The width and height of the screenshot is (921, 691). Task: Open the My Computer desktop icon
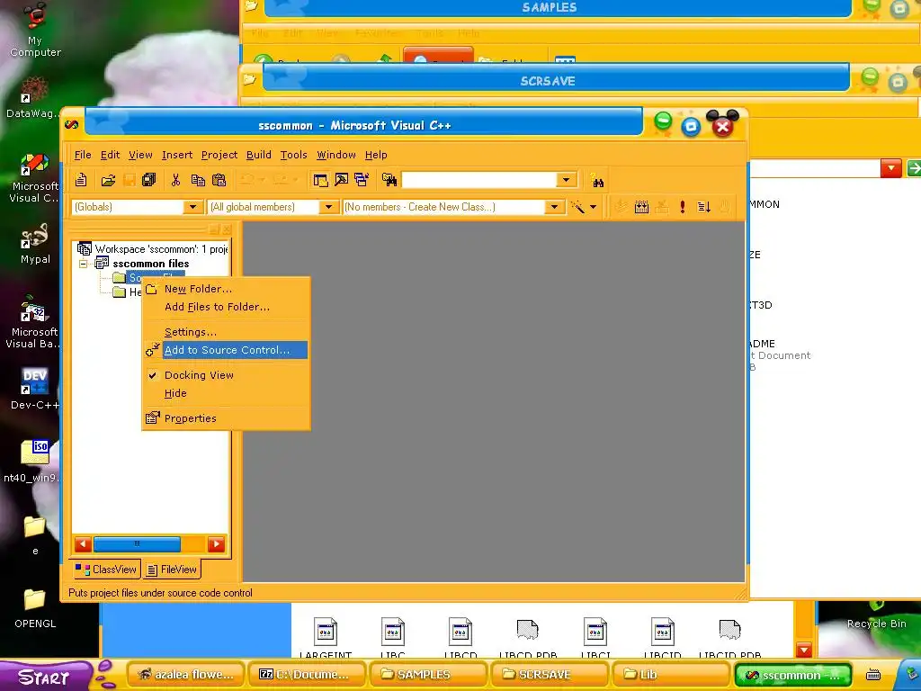click(x=35, y=30)
